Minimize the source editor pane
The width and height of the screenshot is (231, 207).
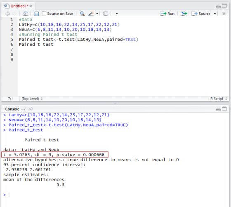pos(218,7)
